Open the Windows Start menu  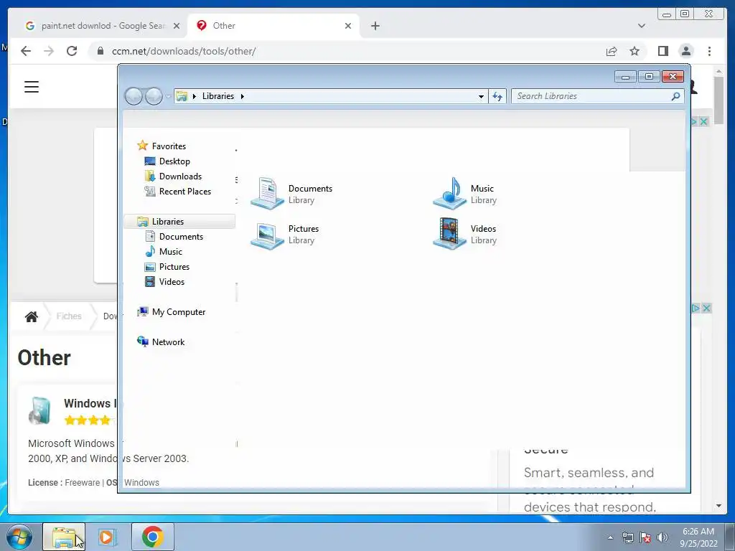pos(19,537)
